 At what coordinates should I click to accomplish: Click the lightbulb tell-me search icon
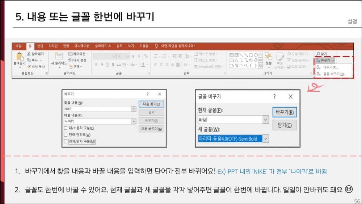tap(156, 46)
